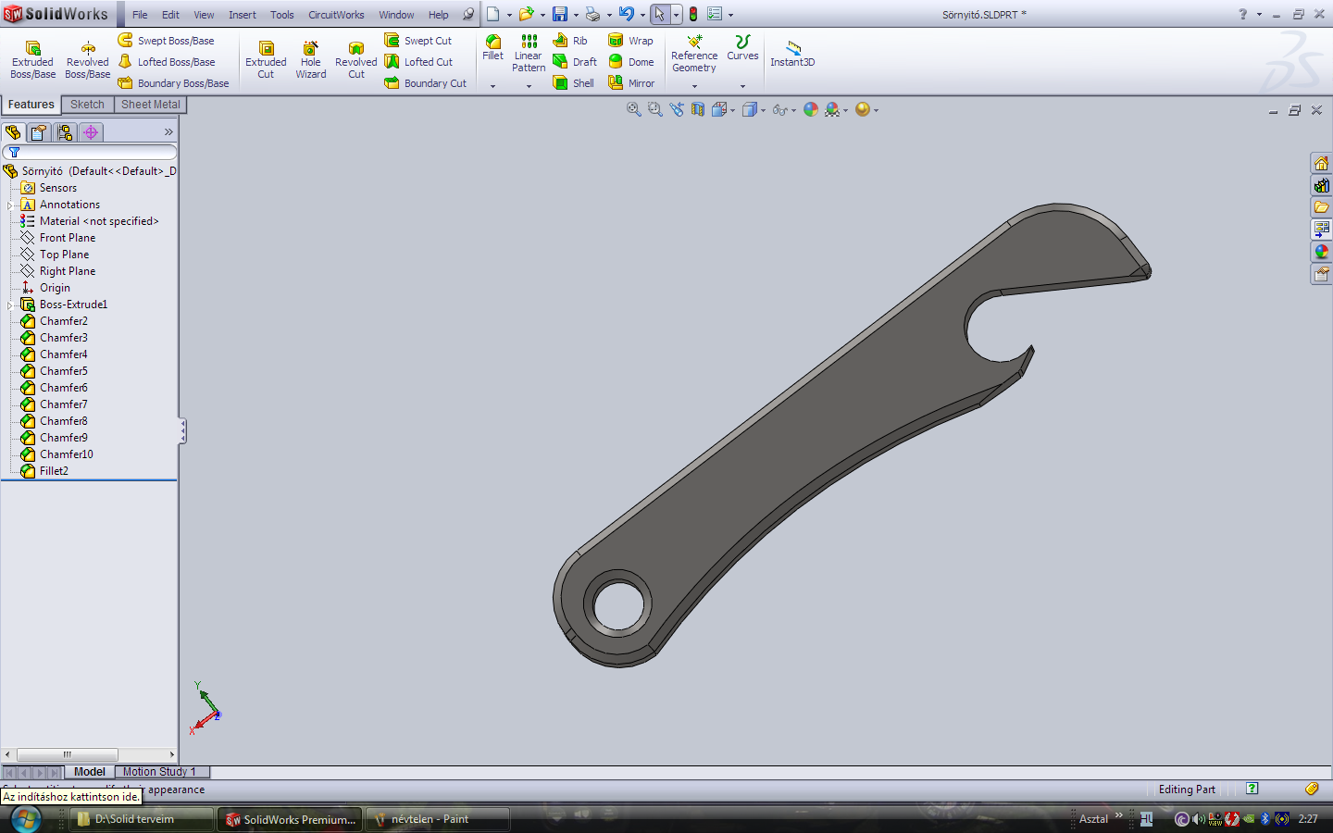Save the document with the floppy disk icon
This screenshot has width=1333, height=833.
point(560,14)
